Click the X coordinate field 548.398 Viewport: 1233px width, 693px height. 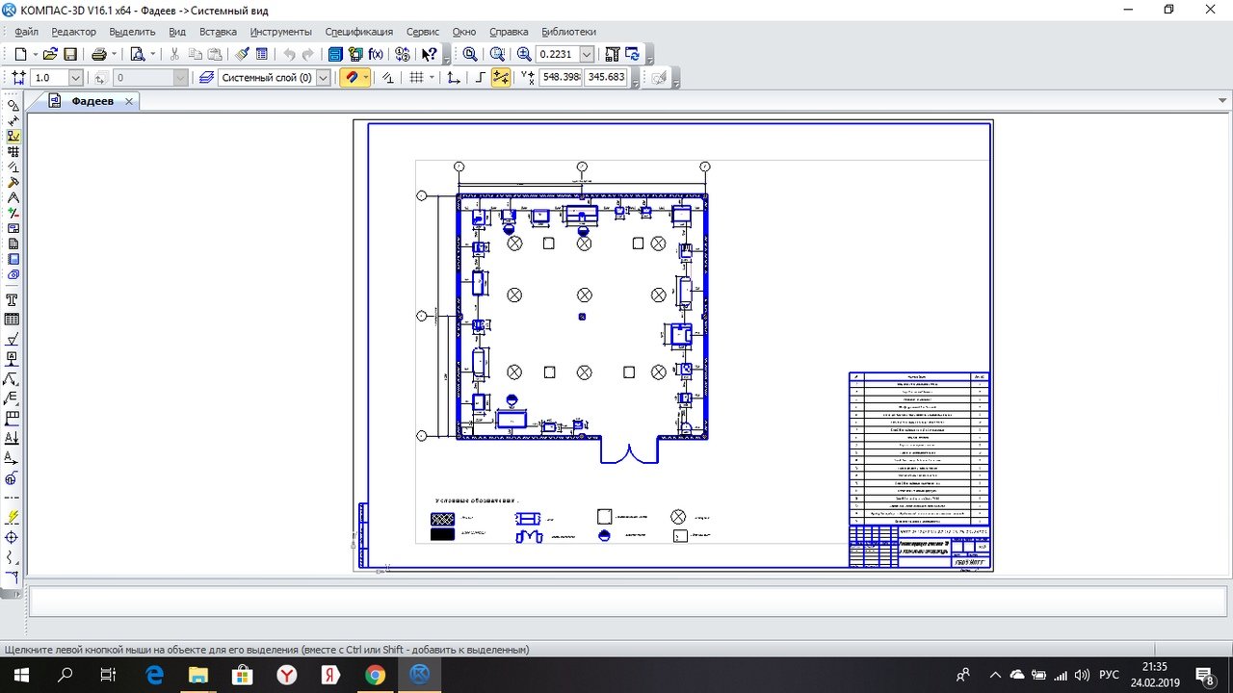pyautogui.click(x=560, y=78)
